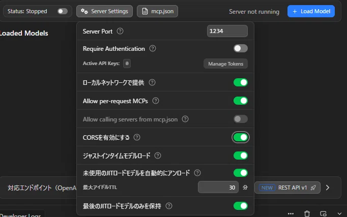Show help for Server Port
The image size is (347, 217).
pyautogui.click(x=120, y=31)
